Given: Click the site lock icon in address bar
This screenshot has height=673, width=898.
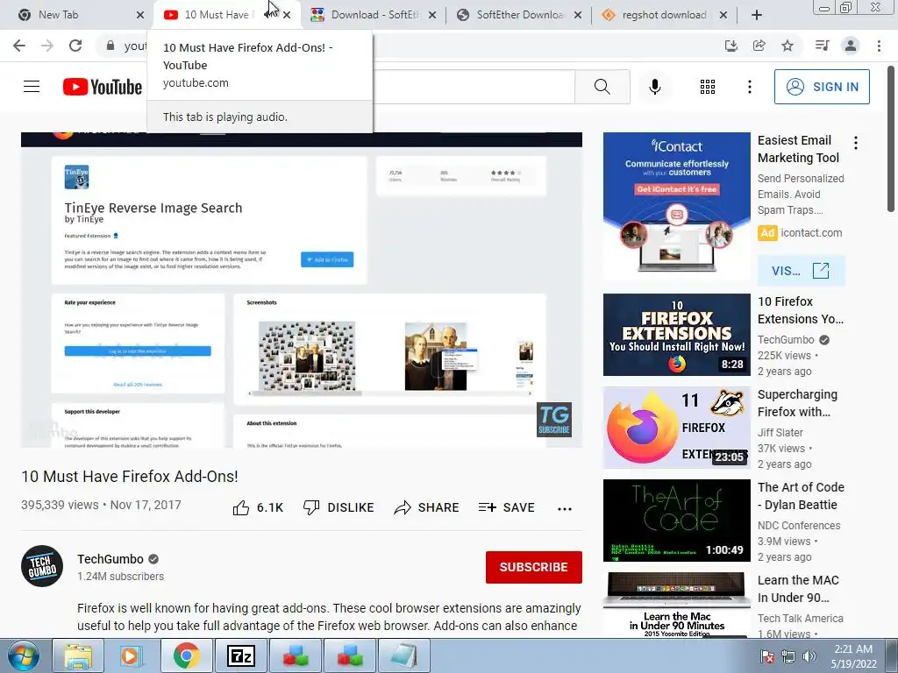Looking at the screenshot, I should pyautogui.click(x=110, y=46).
